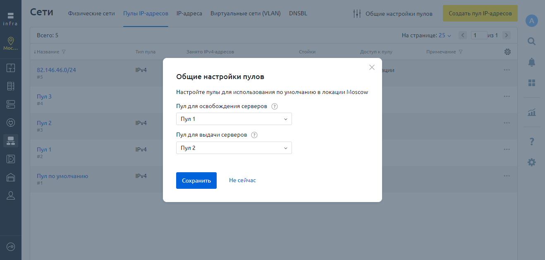Open the Пул 2 link in table
Screen dimensions: 545x260
[44, 123]
